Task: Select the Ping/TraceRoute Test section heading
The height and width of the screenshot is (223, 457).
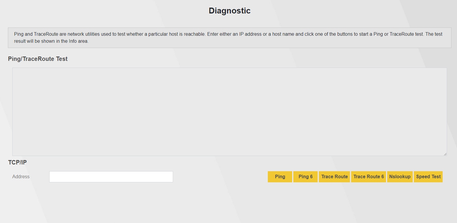Action: pyautogui.click(x=38, y=59)
